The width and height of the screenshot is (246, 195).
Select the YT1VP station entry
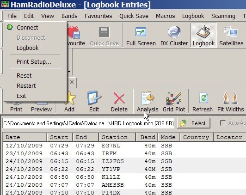click(111, 169)
